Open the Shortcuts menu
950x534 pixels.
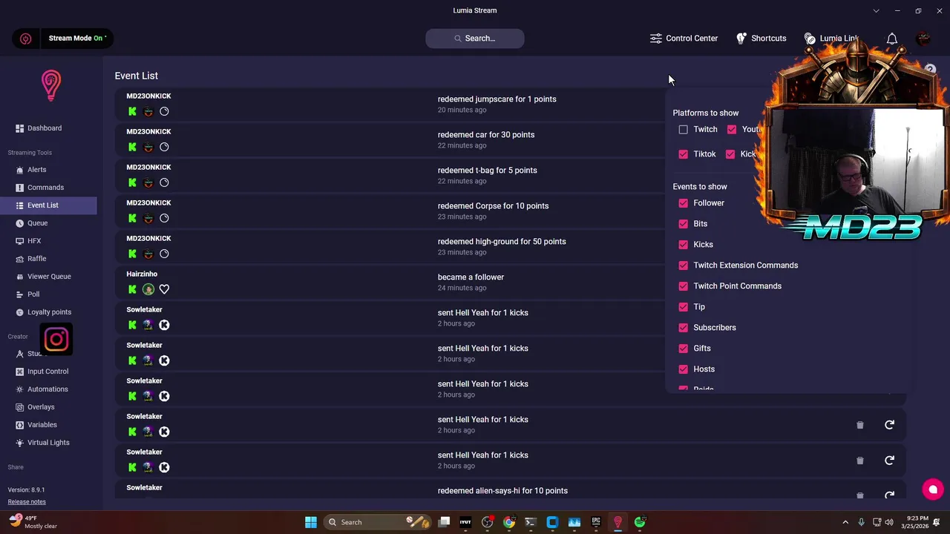[761, 39]
